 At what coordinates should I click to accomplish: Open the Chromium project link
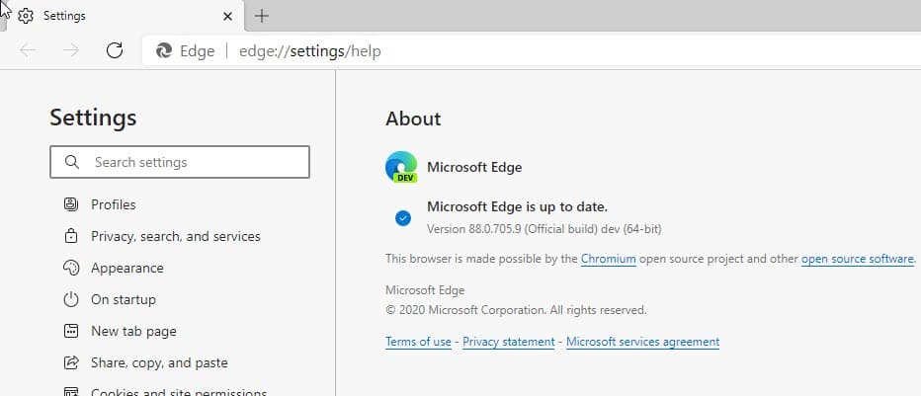coord(608,259)
